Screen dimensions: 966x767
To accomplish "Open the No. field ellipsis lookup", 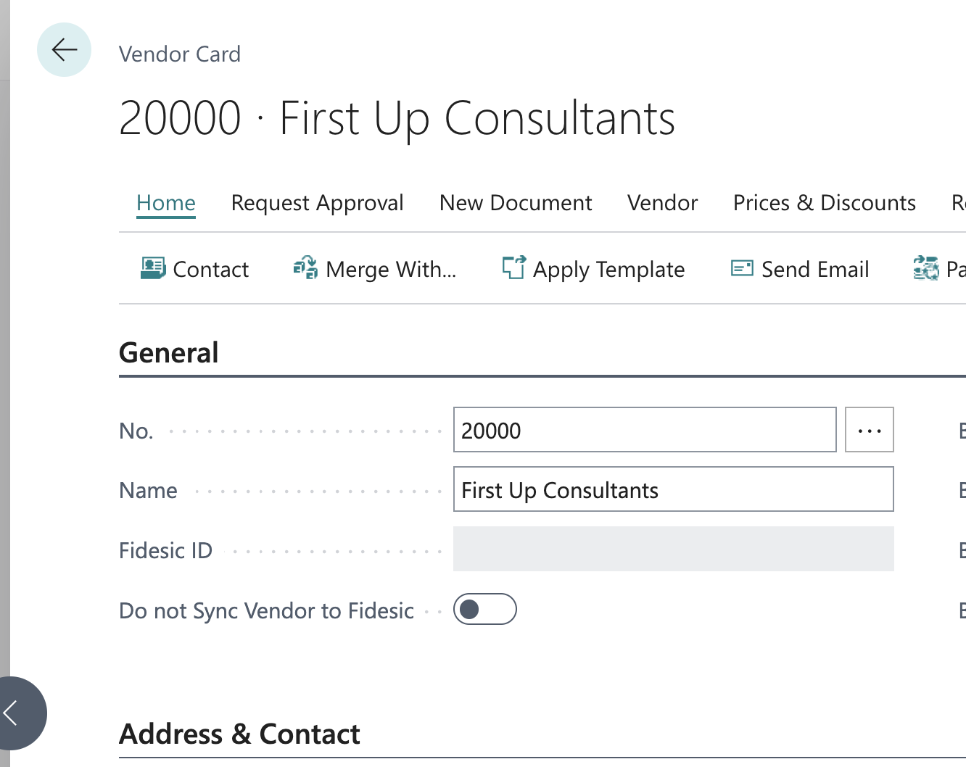I will [x=869, y=430].
